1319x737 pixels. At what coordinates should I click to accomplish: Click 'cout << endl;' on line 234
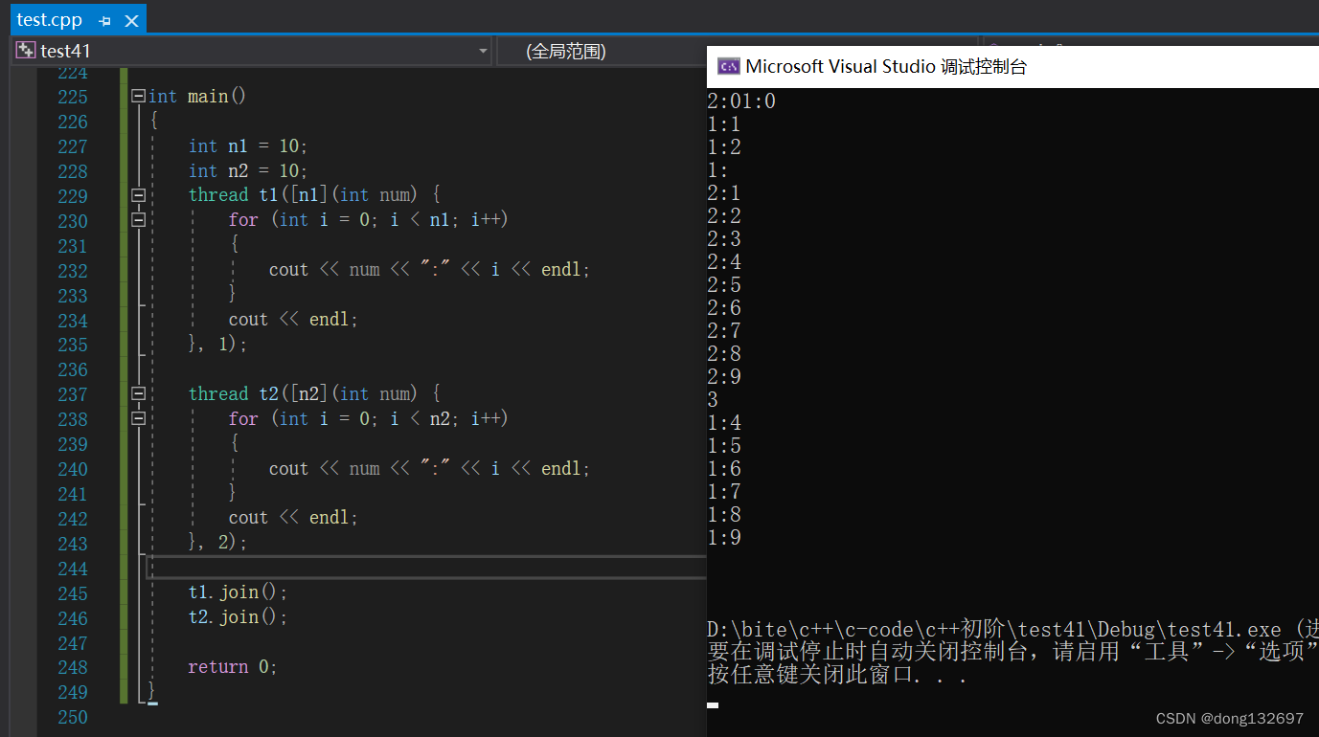pyautogui.click(x=293, y=320)
